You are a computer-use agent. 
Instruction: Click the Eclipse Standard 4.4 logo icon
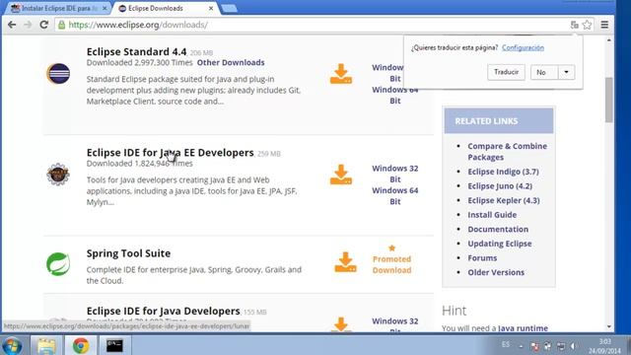coord(58,74)
